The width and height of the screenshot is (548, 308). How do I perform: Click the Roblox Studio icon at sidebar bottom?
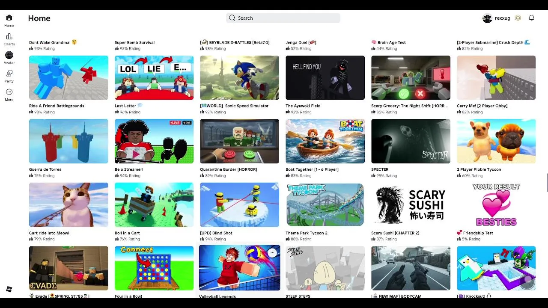9,290
